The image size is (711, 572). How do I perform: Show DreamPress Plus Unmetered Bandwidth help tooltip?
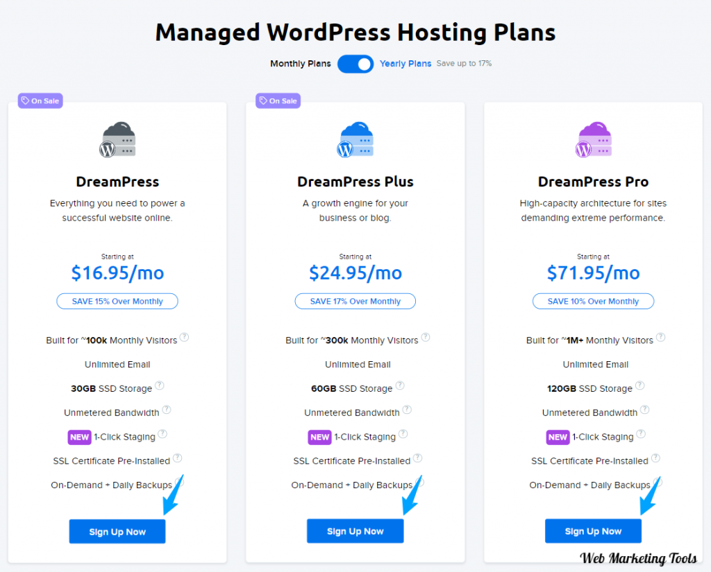tap(407, 409)
